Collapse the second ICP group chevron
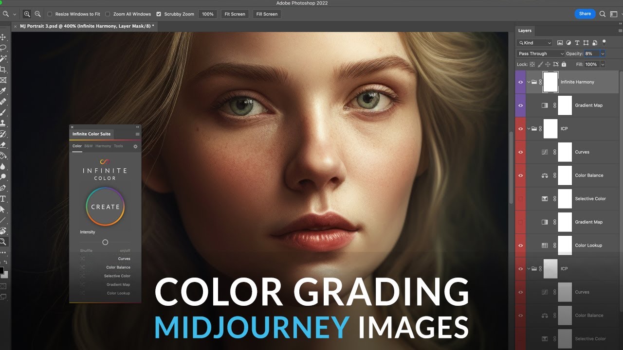The image size is (623, 350). point(528,269)
